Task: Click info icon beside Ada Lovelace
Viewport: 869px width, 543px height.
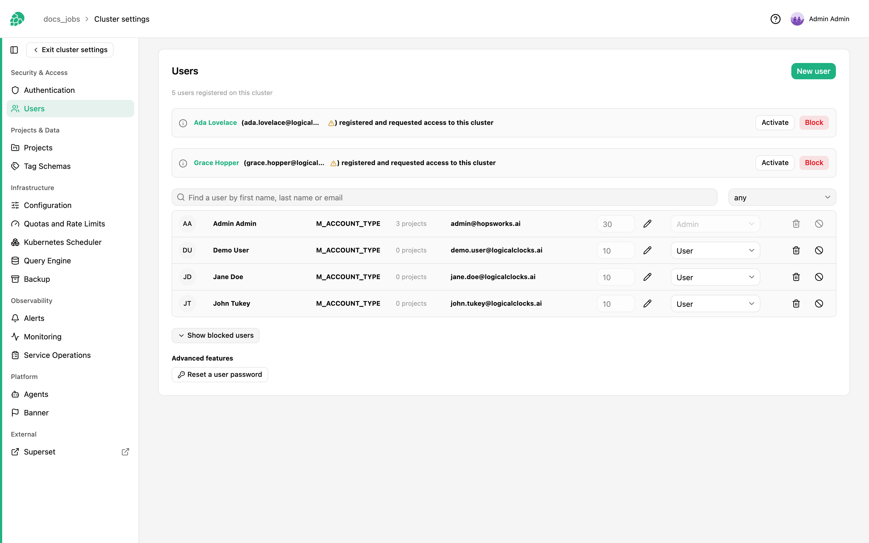Action: 183,123
